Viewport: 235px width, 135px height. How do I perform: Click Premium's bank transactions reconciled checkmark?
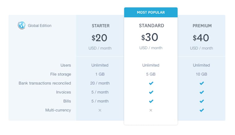pos(201,83)
